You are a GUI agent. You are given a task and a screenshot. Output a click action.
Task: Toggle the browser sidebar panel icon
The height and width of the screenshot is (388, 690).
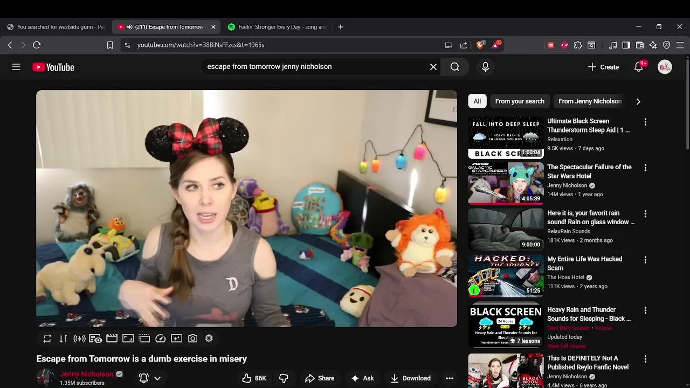tap(626, 45)
